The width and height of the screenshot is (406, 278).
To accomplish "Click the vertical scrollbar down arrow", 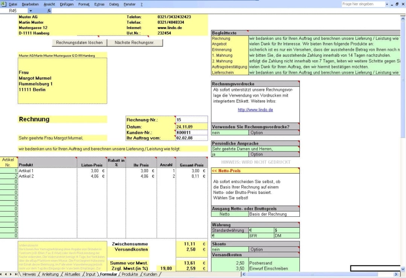I will coord(403,269).
